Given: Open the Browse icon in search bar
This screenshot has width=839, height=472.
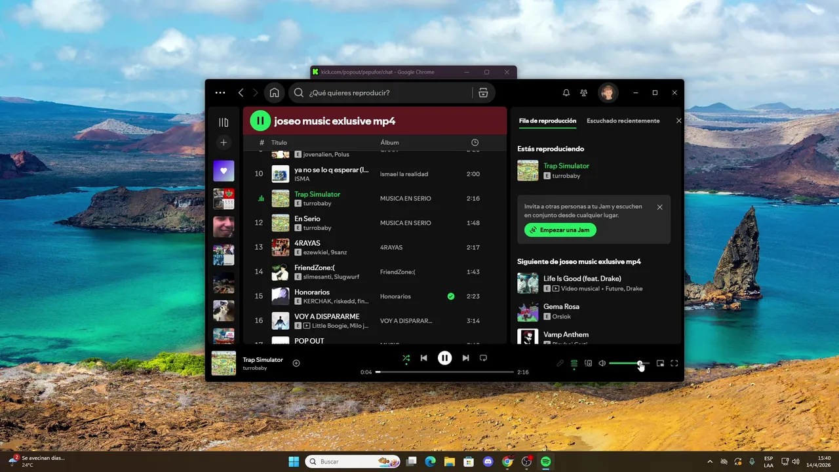Looking at the screenshot, I should [x=483, y=93].
